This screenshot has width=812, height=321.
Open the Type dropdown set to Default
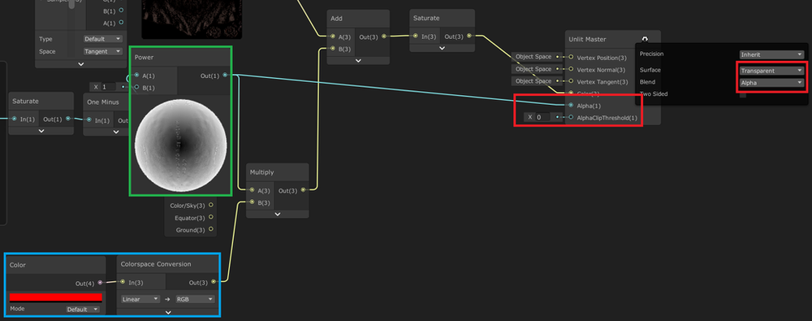[x=103, y=39]
